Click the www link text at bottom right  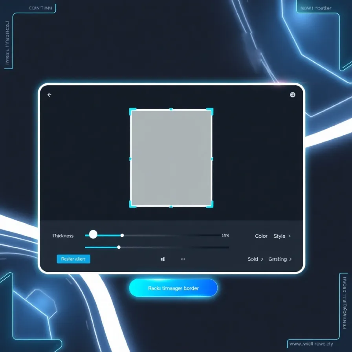(311, 344)
